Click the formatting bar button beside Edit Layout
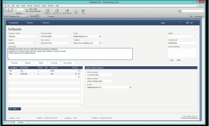This screenshot has width=209, height=126. (x=191, y=16)
